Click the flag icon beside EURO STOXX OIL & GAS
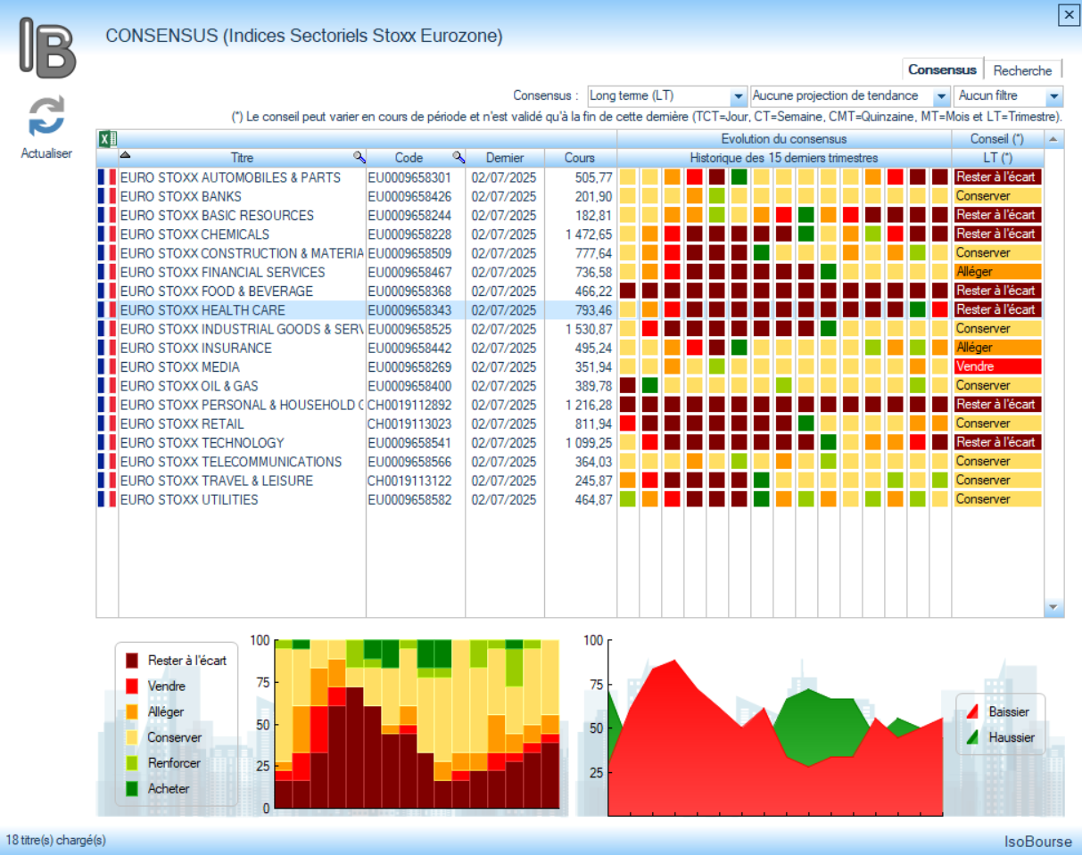The width and height of the screenshot is (1082, 855). coord(107,385)
